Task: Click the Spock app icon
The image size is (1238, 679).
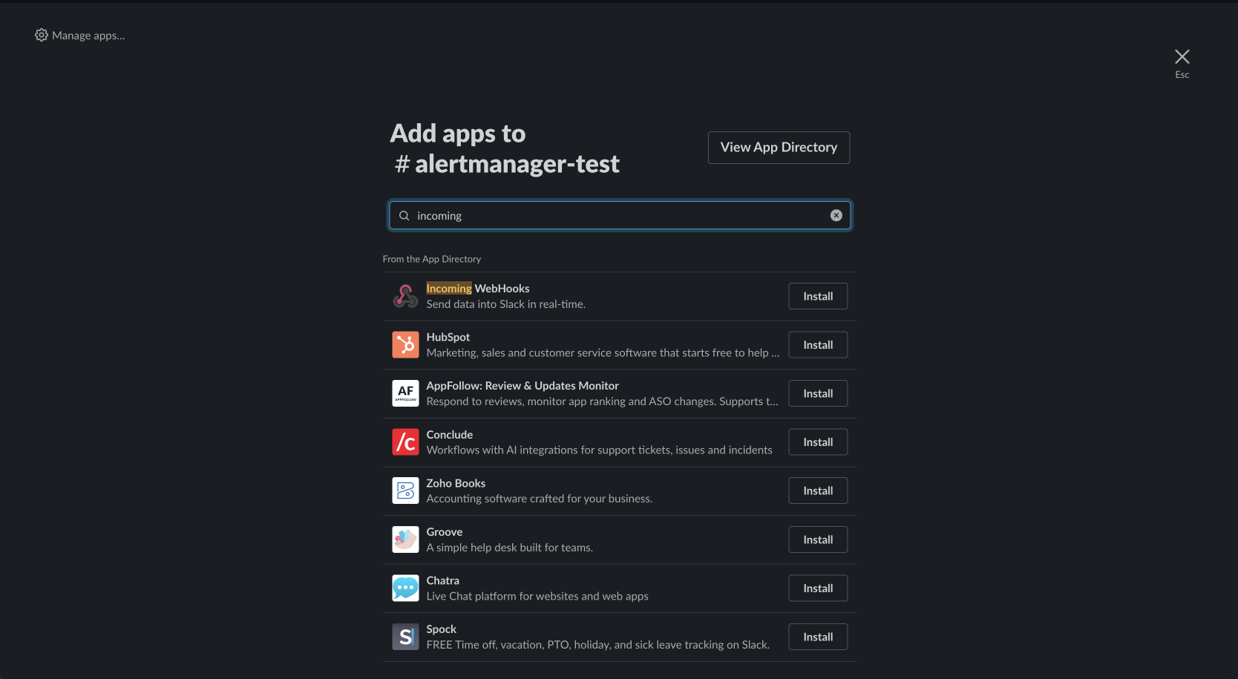Action: [405, 637]
